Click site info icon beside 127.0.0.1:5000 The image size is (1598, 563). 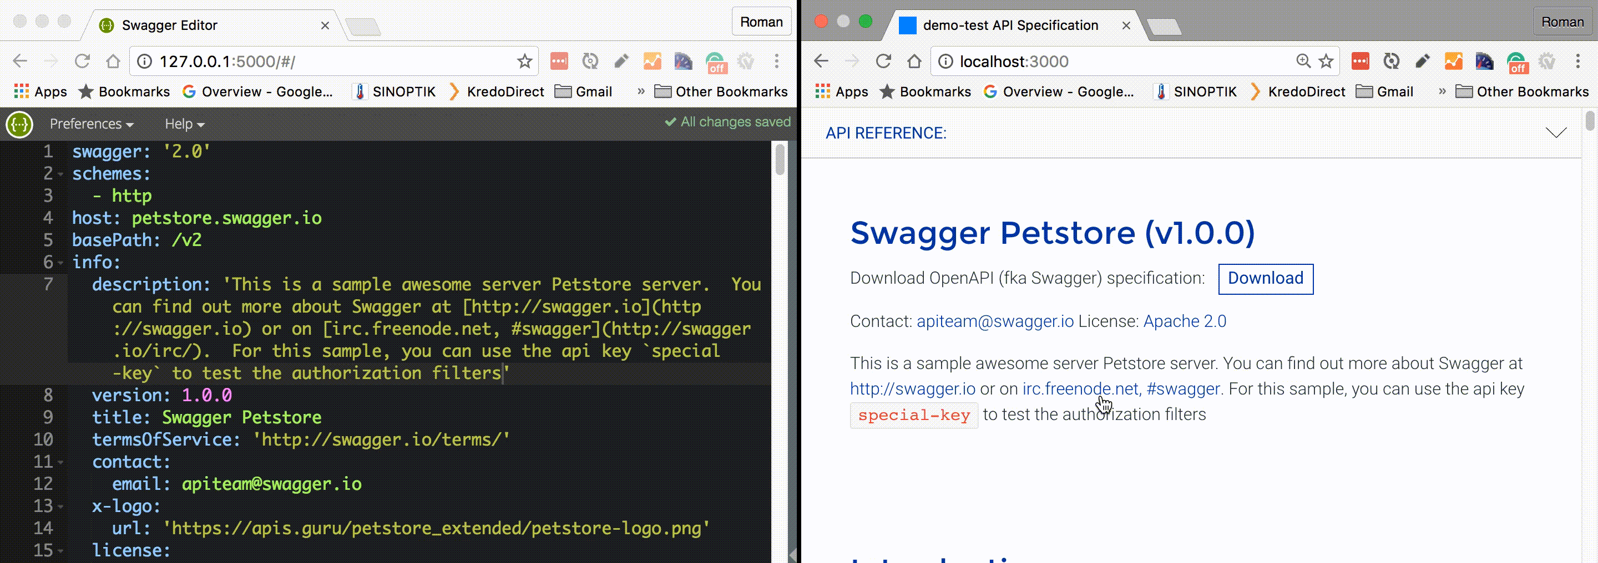[144, 62]
